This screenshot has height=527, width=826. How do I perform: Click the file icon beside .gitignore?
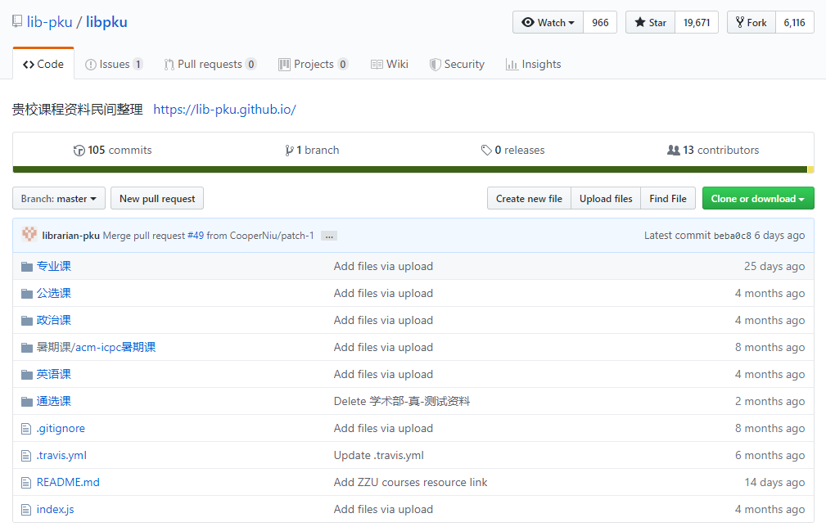coord(27,428)
